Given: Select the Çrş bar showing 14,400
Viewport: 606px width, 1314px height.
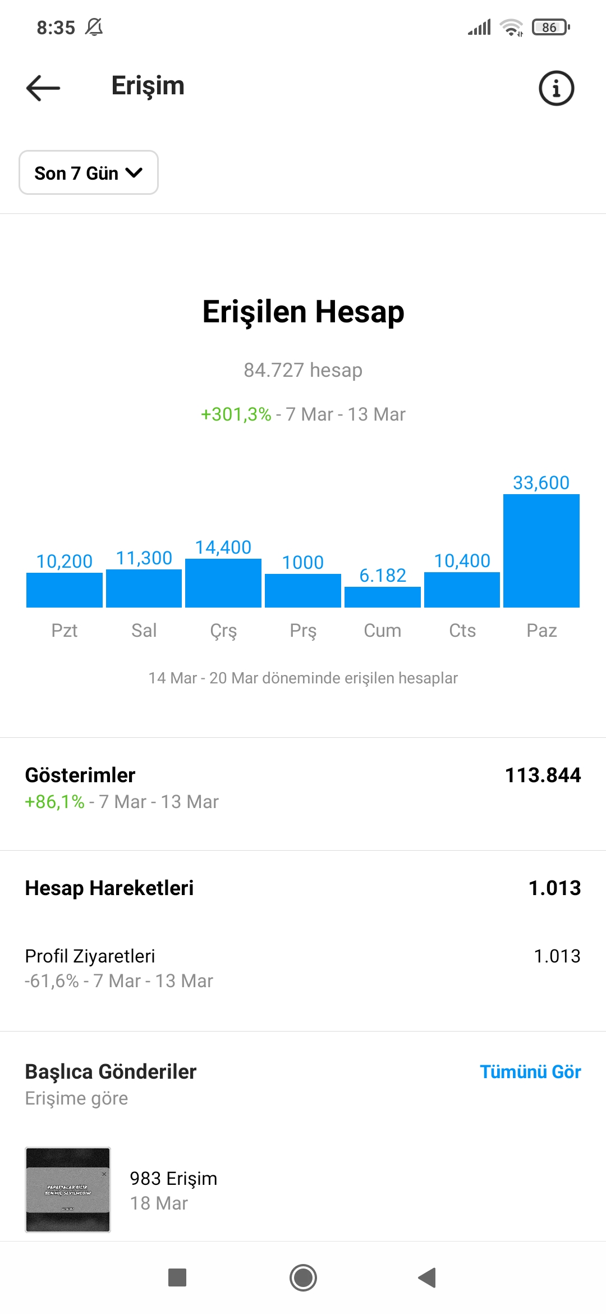Looking at the screenshot, I should pyautogui.click(x=223, y=583).
